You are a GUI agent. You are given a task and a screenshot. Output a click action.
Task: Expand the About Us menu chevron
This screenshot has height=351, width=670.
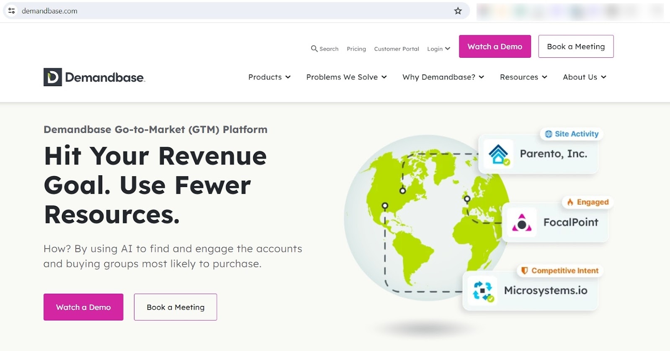click(x=603, y=77)
